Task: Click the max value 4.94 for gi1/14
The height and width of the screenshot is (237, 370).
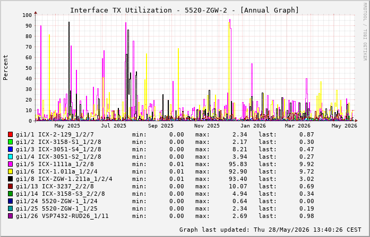Action: (x=240, y=194)
